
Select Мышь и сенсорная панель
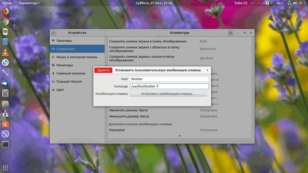click(x=77, y=57)
